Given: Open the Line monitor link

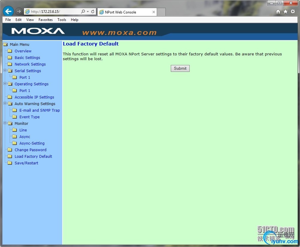Looking at the screenshot, I should pos(23,130).
